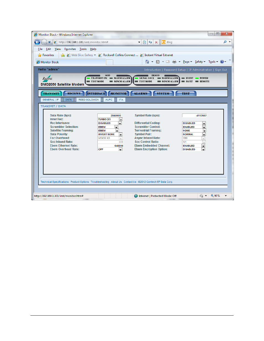264x341 pixels.
Task: Open Instant Virtual Extranet favorite
Action: coord(157,55)
